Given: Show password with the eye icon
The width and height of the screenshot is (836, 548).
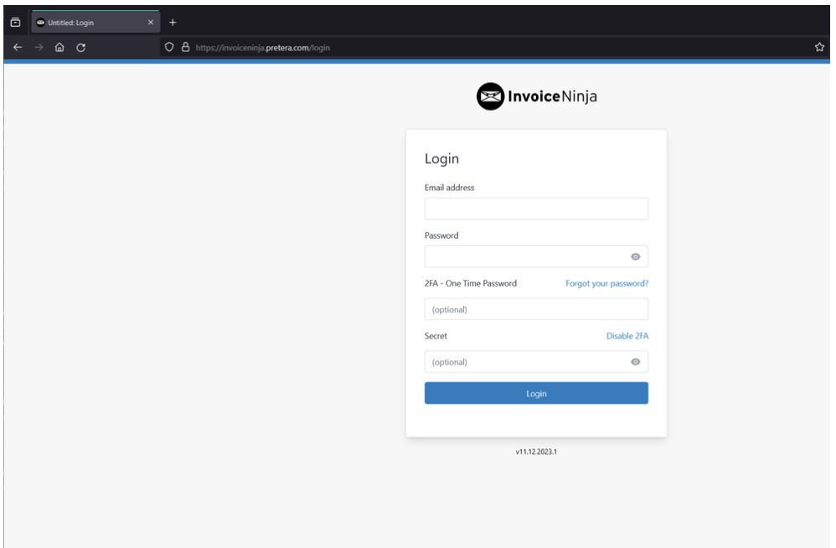Looking at the screenshot, I should 636,256.
